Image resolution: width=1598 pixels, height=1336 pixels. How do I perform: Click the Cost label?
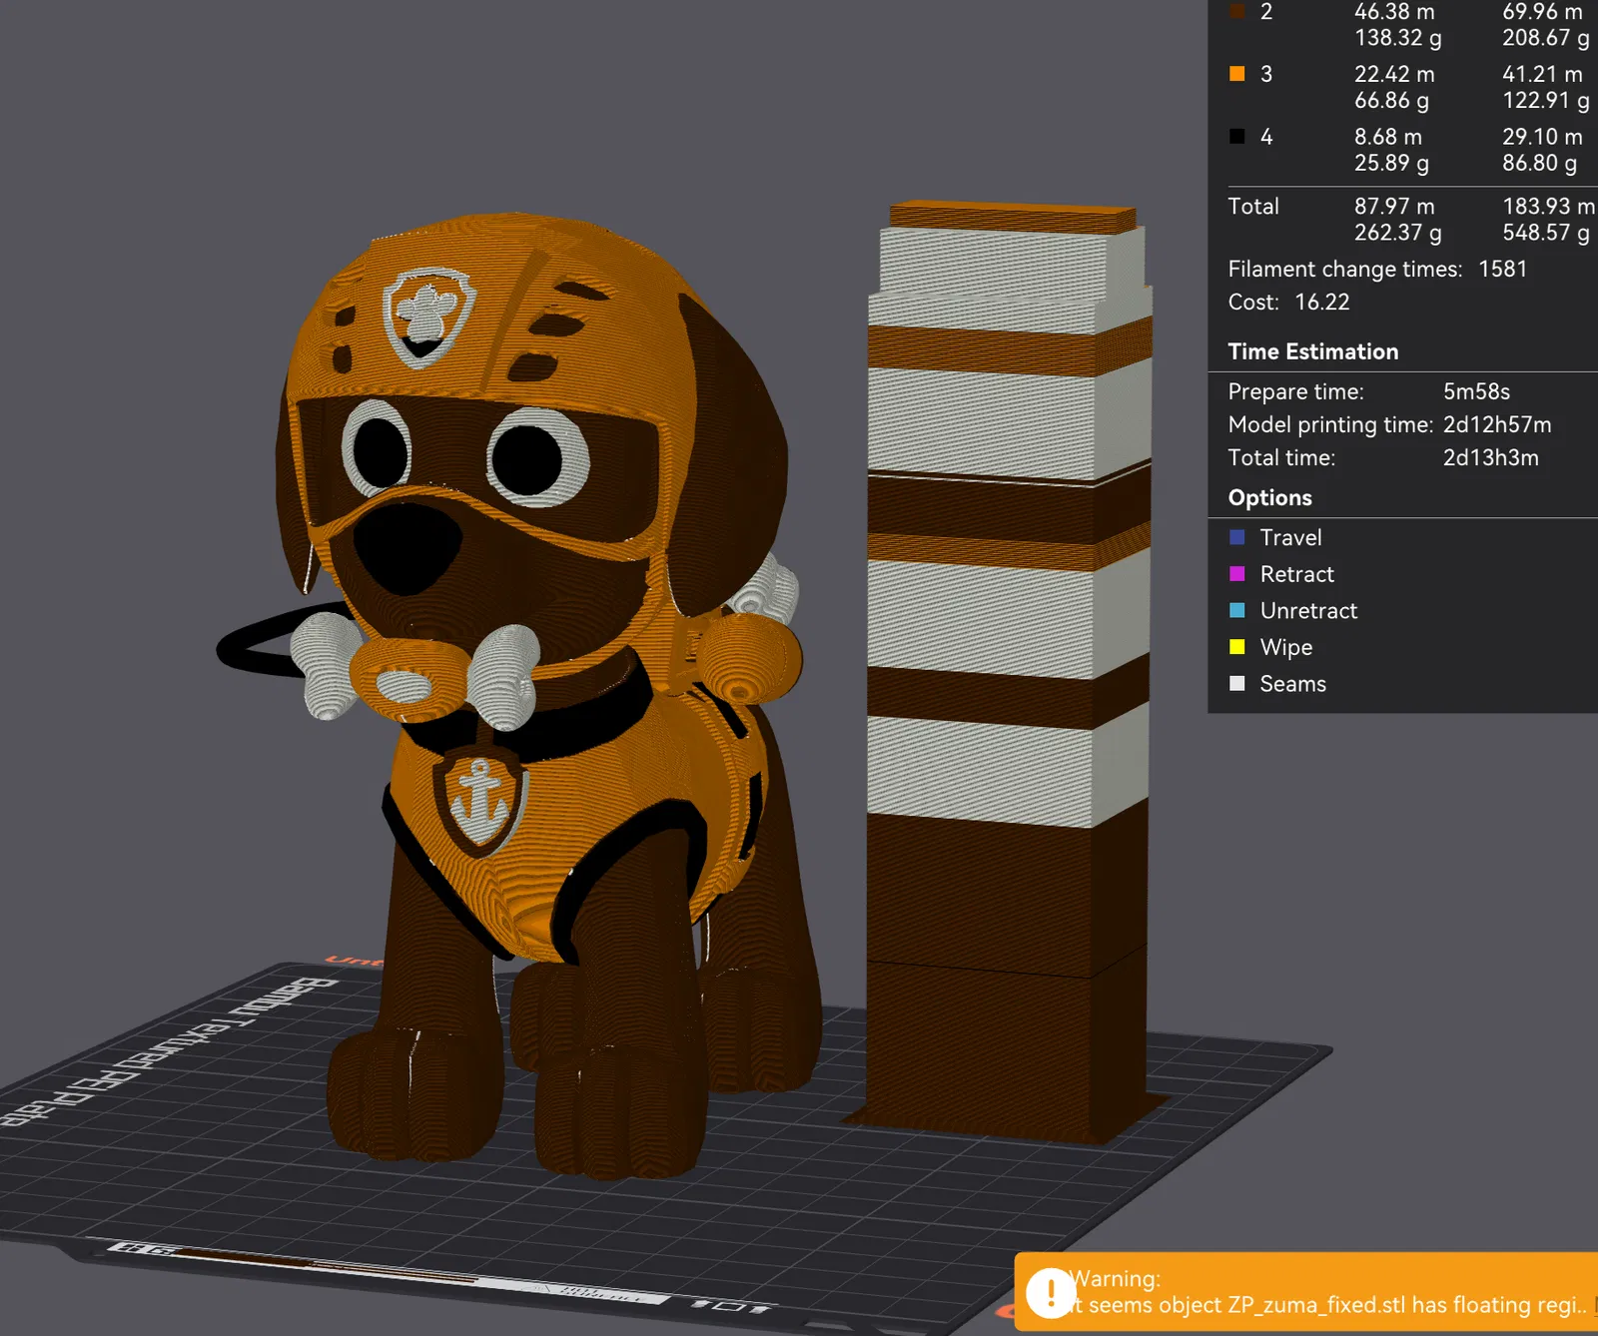pos(1253,302)
